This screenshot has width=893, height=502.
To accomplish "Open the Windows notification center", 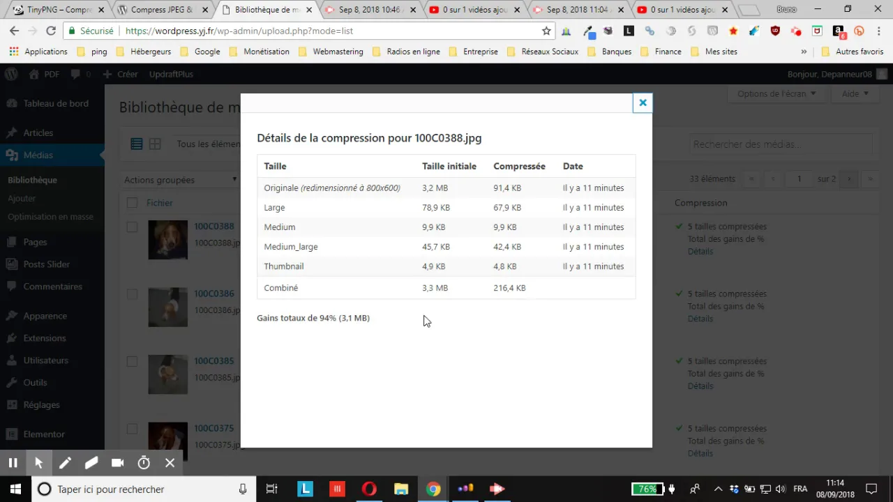I will pyautogui.click(x=871, y=489).
